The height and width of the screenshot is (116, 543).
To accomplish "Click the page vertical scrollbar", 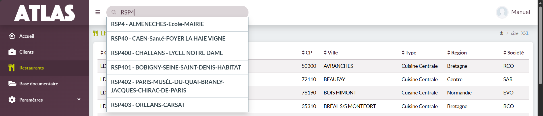I will coord(540,45).
